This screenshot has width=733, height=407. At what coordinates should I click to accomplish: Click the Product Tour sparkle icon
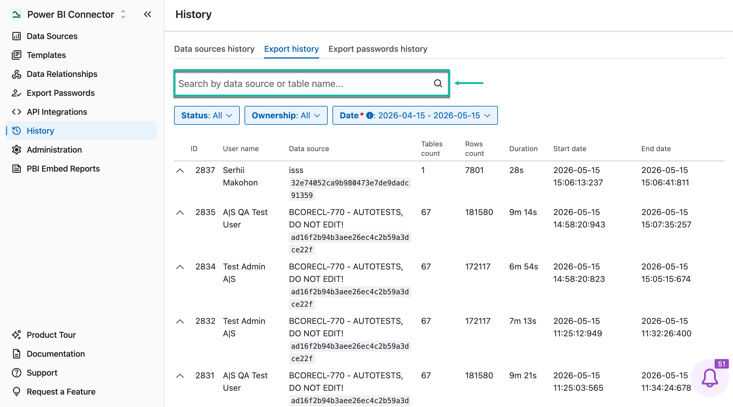pos(17,335)
